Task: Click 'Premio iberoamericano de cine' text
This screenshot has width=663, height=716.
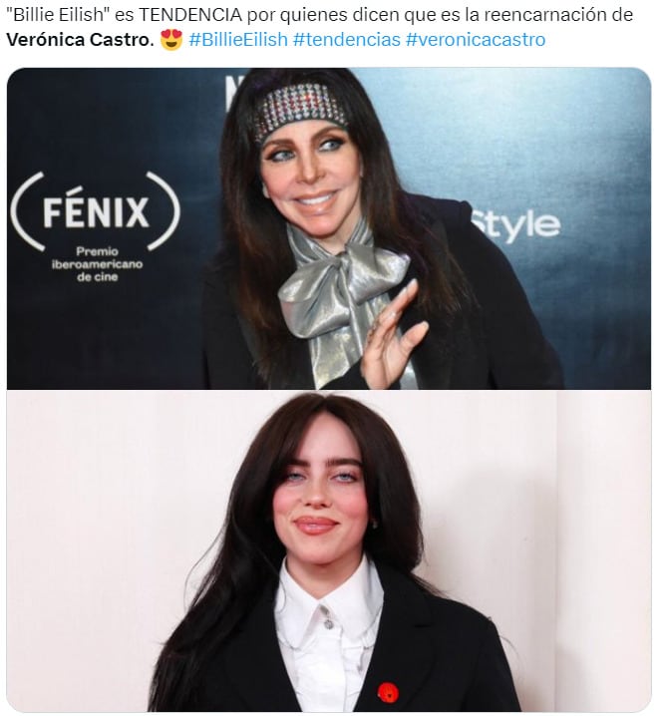Action: click(97, 264)
